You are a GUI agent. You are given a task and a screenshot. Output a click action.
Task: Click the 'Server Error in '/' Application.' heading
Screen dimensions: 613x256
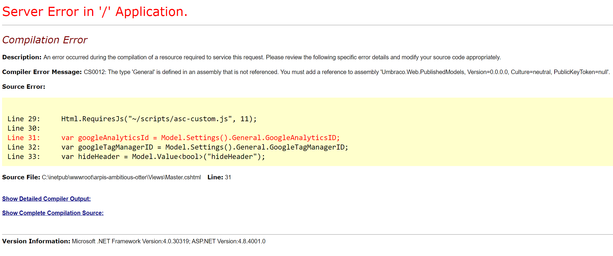coord(95,12)
